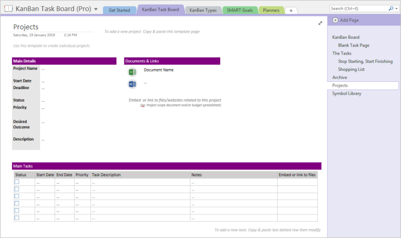Click the Priority label in Main Details
This screenshot has width=401, height=238.
(x=19, y=107)
